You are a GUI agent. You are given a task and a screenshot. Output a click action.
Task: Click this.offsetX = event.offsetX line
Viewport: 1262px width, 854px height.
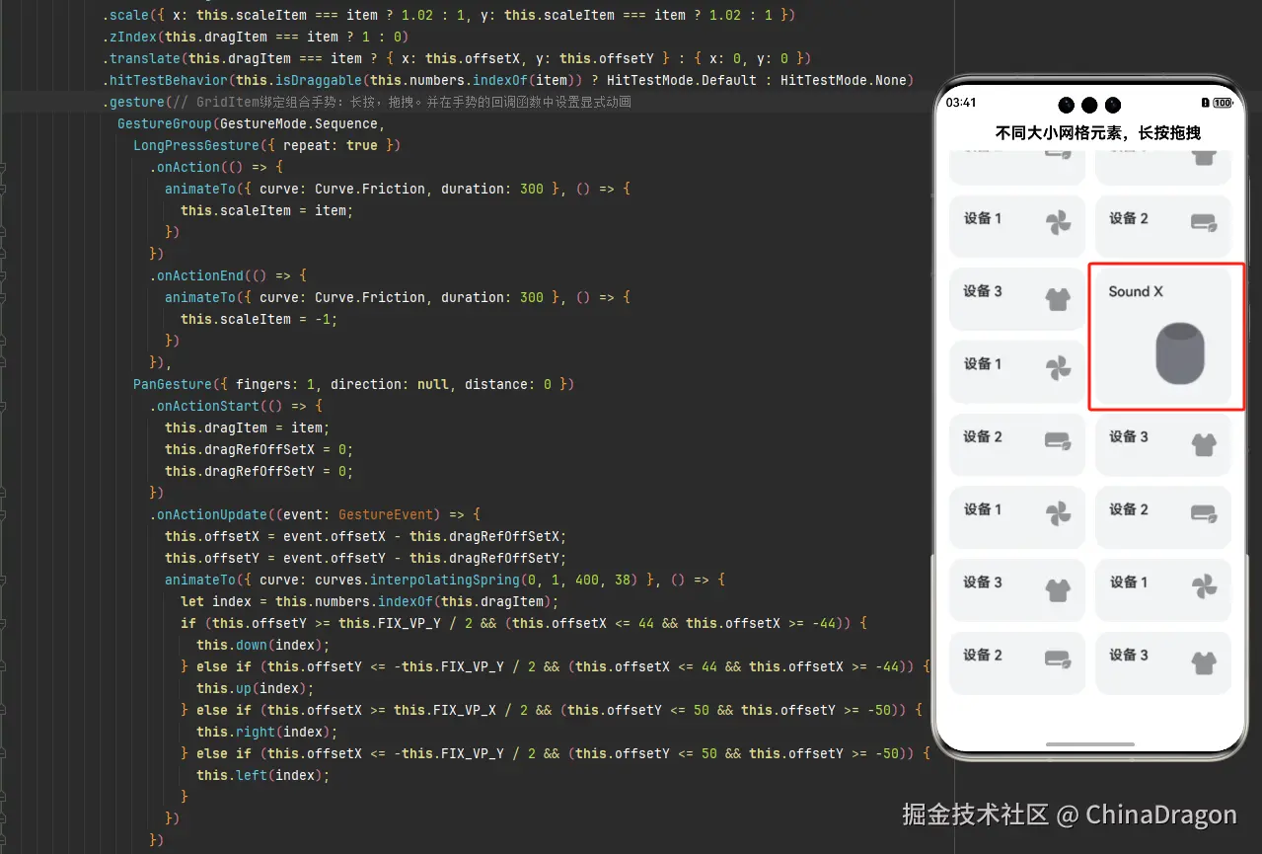point(365,536)
